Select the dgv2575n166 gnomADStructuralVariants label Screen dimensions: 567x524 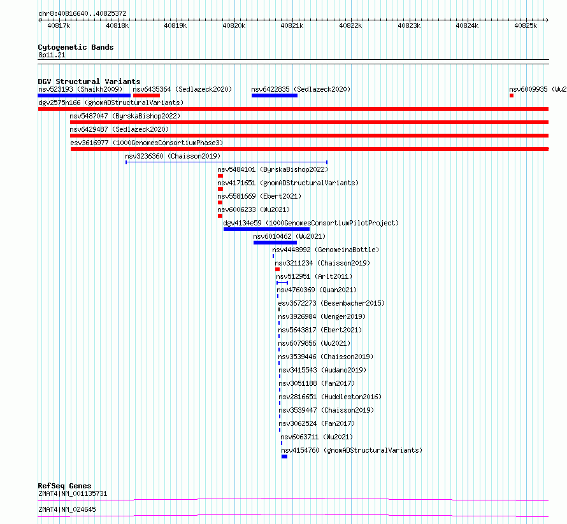click(111, 103)
